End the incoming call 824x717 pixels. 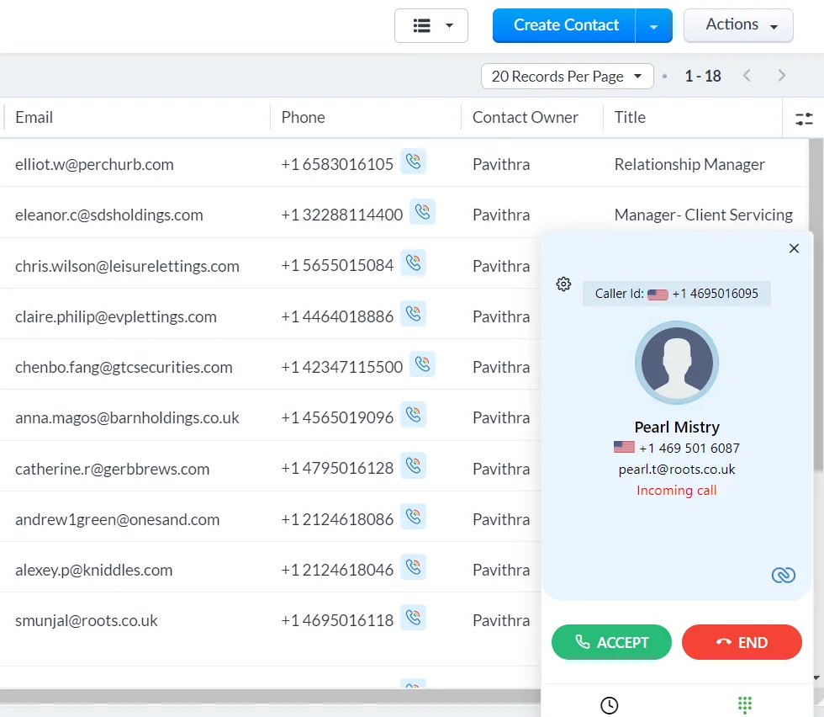point(742,642)
